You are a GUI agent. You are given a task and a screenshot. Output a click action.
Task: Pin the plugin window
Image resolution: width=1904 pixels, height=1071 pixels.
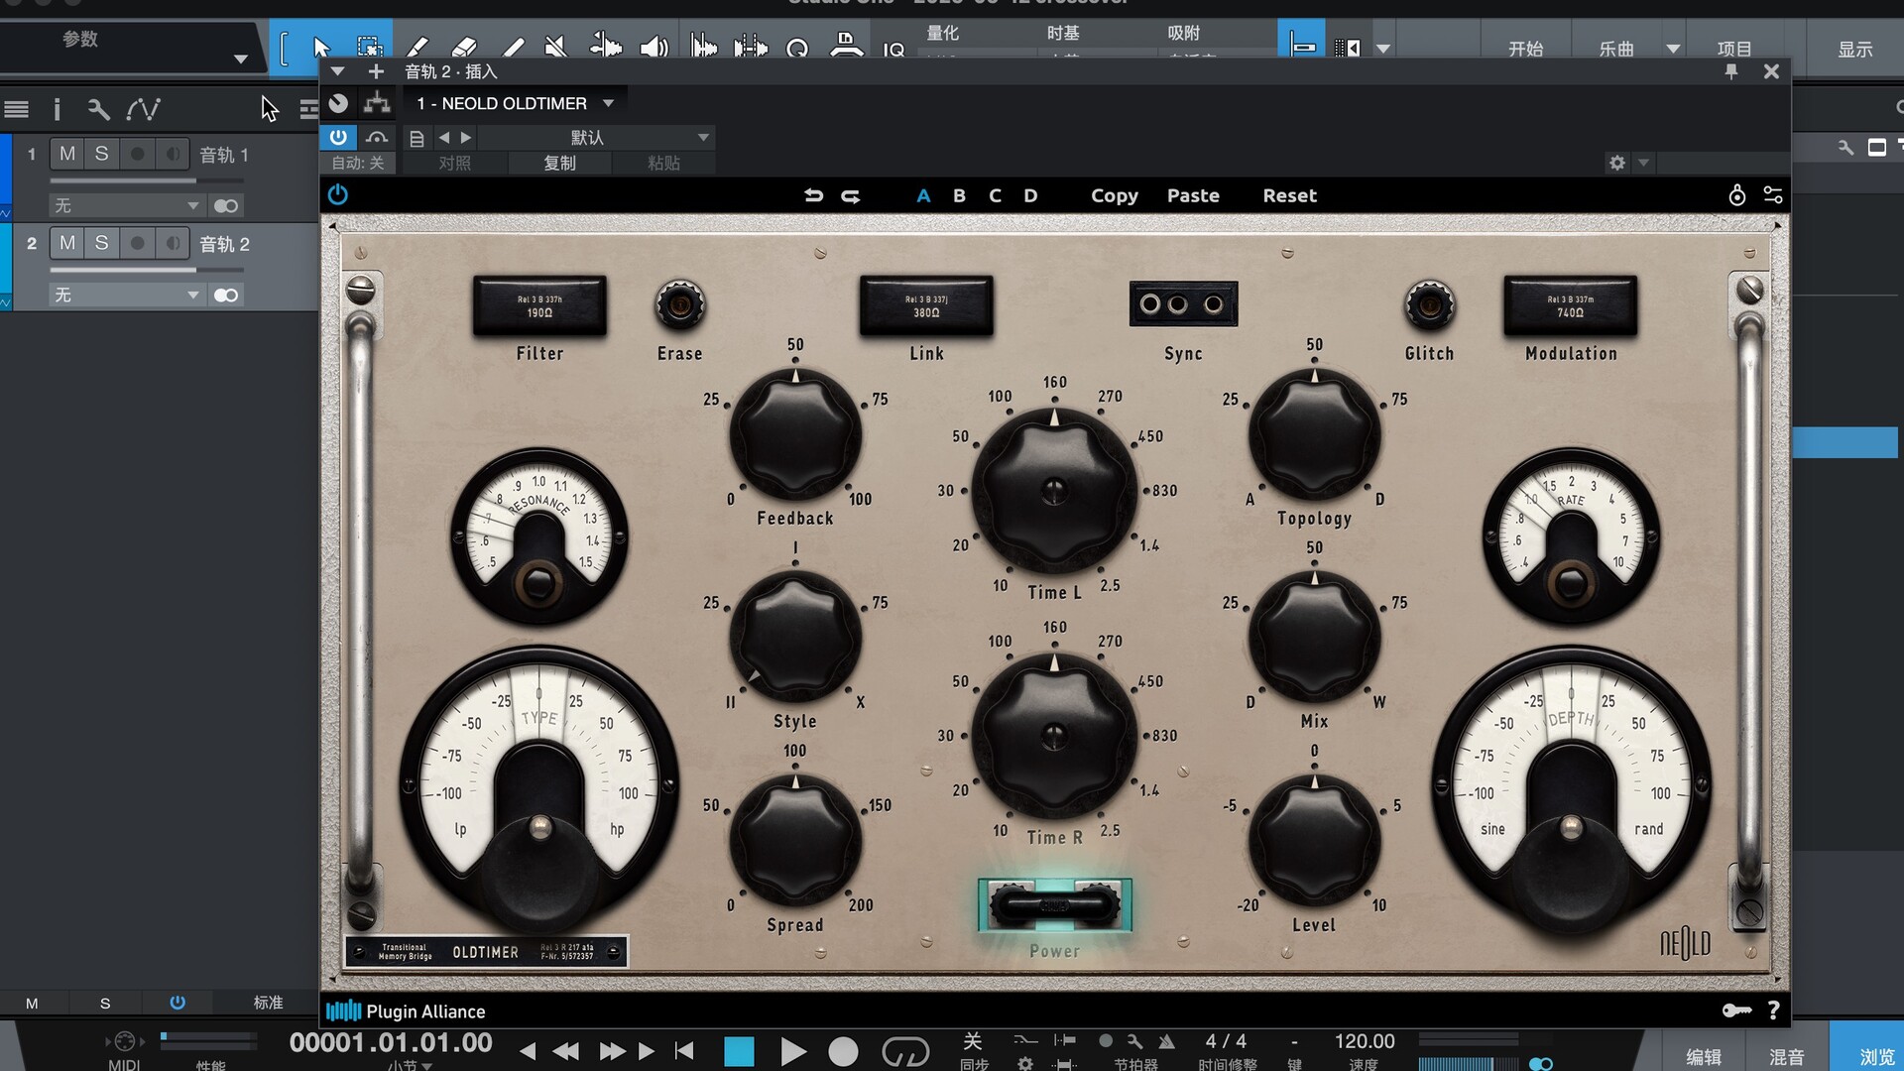pyautogui.click(x=1731, y=71)
